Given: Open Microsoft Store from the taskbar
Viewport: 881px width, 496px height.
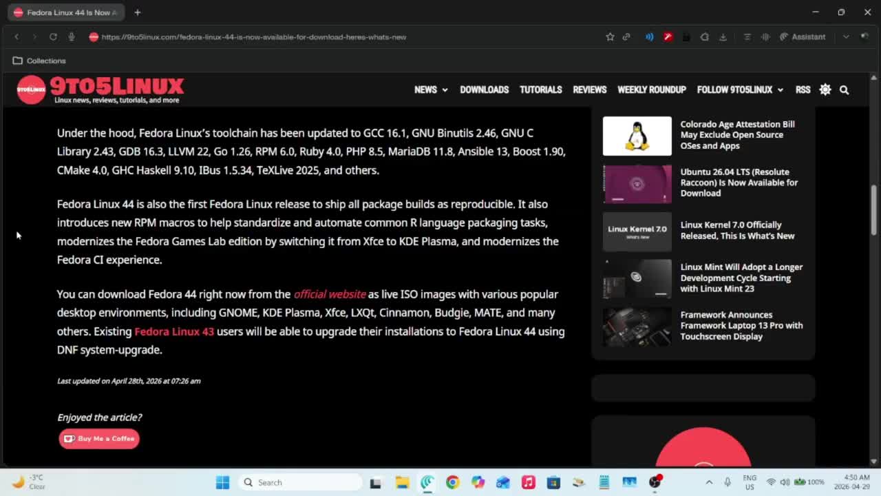Looking at the screenshot, I should coord(553,482).
